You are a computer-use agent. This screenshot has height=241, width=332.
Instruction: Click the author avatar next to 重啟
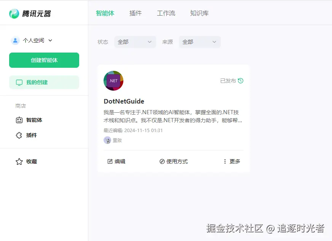[x=107, y=140]
